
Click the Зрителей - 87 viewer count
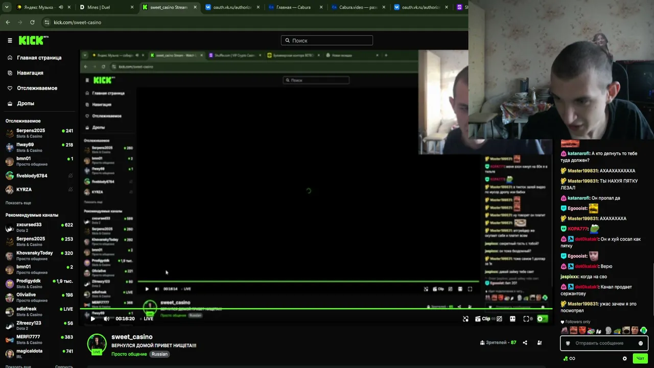[x=498, y=342]
